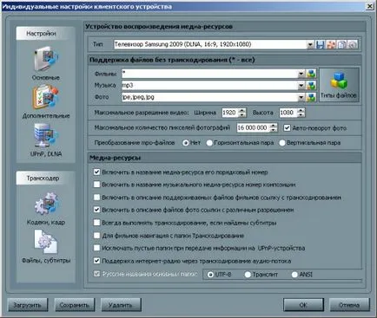This screenshot has height=318, width=377.
Task: Click the Телевизор Samsung 2009 type field
Action: tap(210, 44)
